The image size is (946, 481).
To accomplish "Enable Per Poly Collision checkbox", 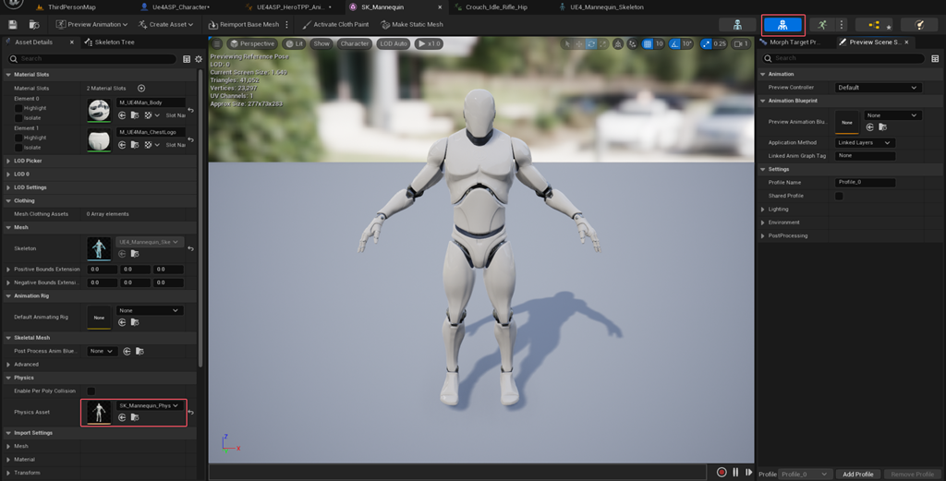I will tap(91, 391).
